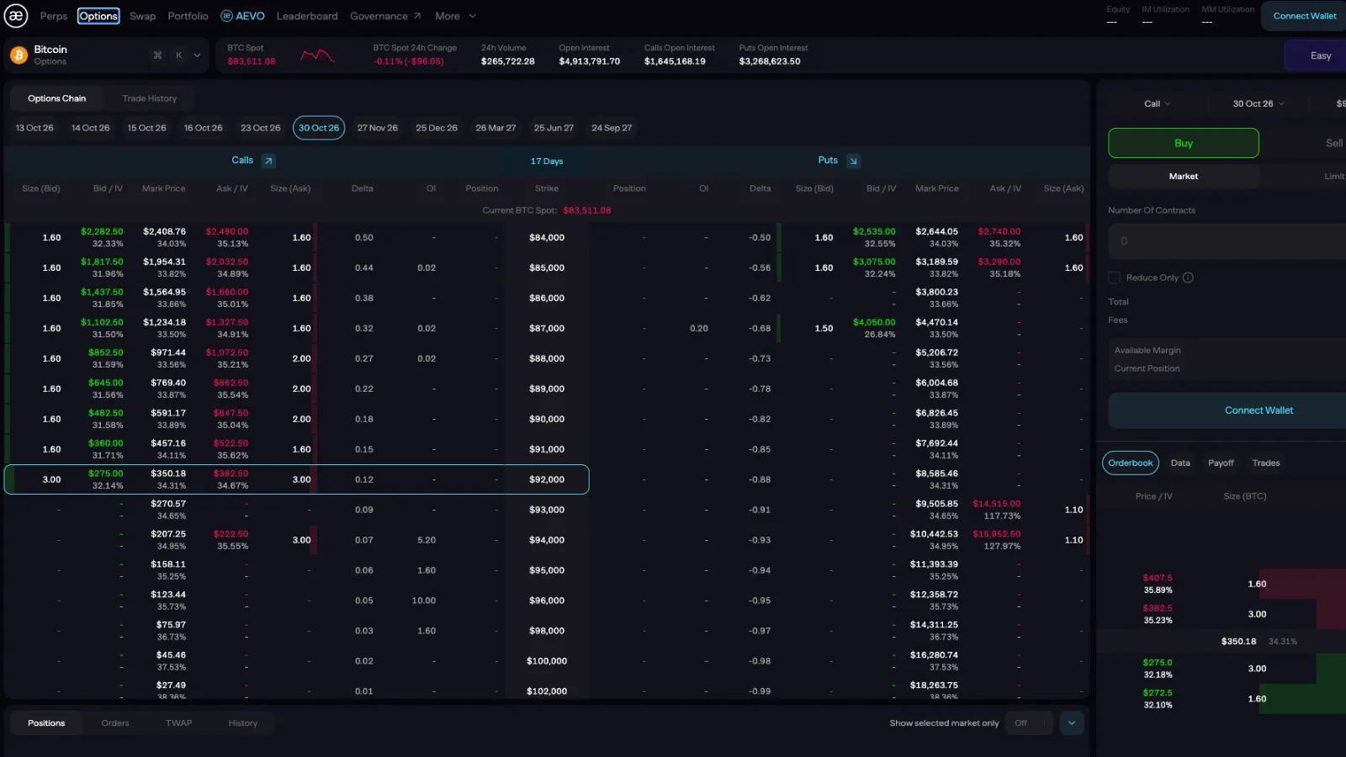Switch to the Orders tab
The width and height of the screenshot is (1346, 757).
point(115,723)
